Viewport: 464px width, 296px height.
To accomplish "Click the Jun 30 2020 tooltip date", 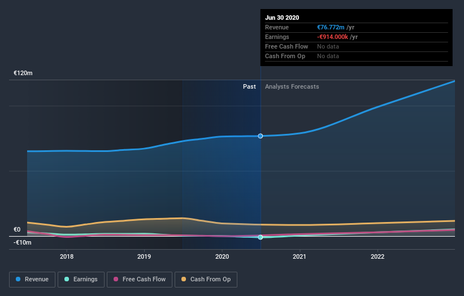I will tap(282, 18).
